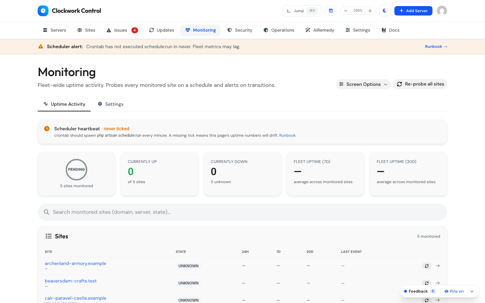485x303 pixels.
Task: Increase zoom with the plus button
Action: coord(370,11)
